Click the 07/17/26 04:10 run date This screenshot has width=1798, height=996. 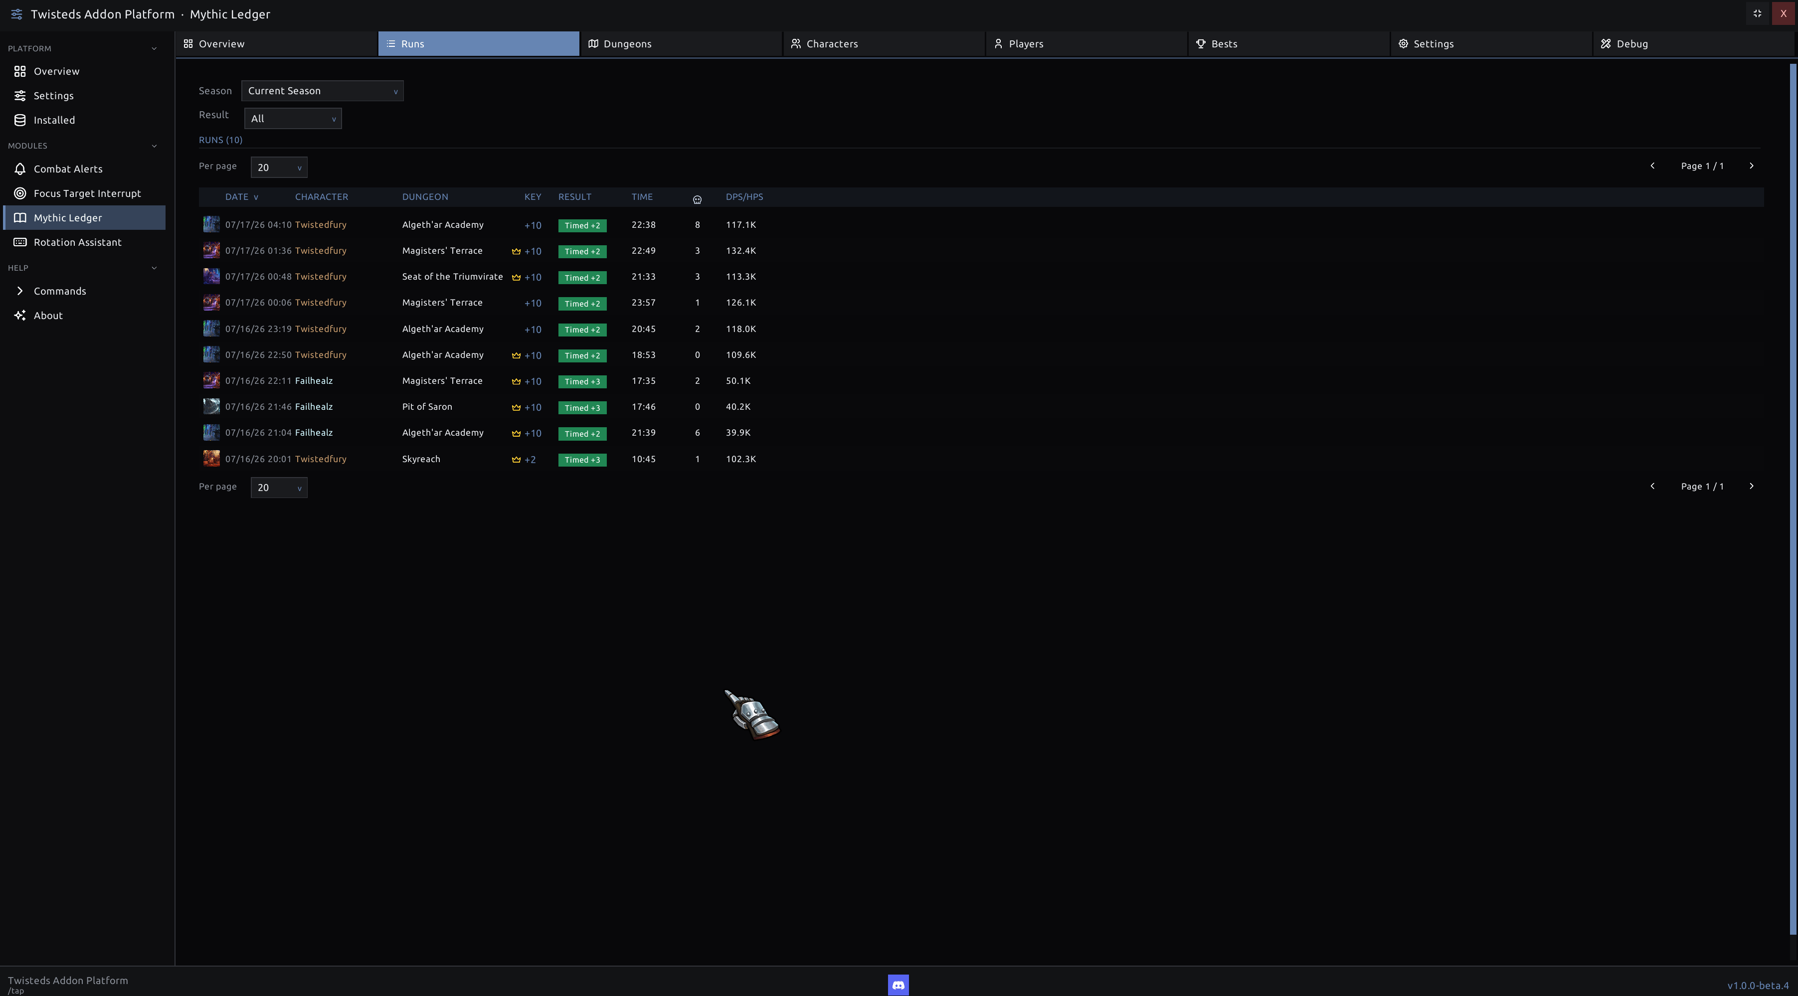click(x=258, y=225)
